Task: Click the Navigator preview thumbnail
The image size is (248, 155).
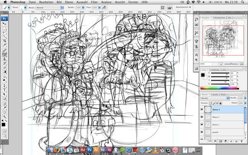Action: 223,41
